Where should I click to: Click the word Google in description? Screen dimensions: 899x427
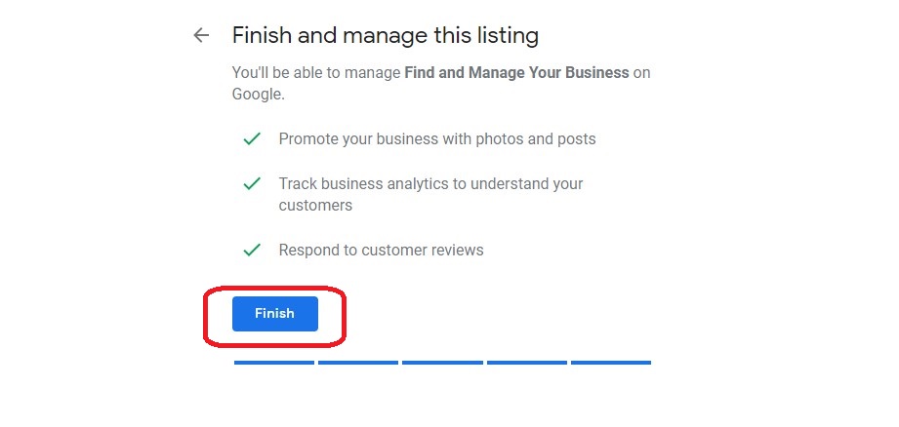(x=257, y=95)
